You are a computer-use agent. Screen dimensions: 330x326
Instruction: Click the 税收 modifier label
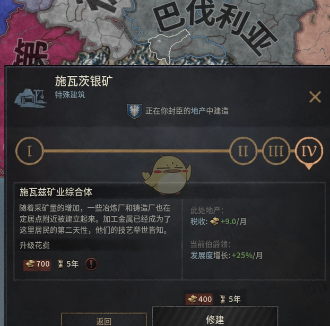[x=199, y=222]
